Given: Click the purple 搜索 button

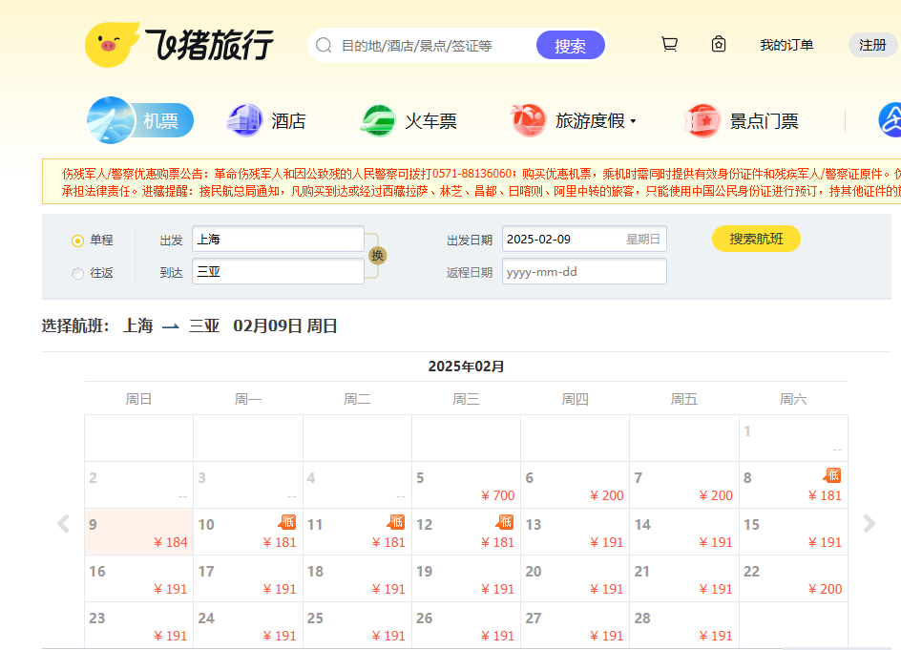Looking at the screenshot, I should [570, 45].
